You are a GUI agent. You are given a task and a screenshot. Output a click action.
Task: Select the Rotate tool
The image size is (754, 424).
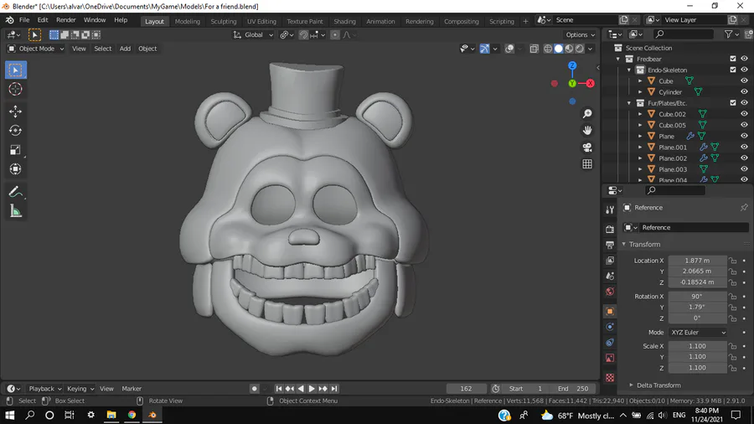(x=15, y=130)
